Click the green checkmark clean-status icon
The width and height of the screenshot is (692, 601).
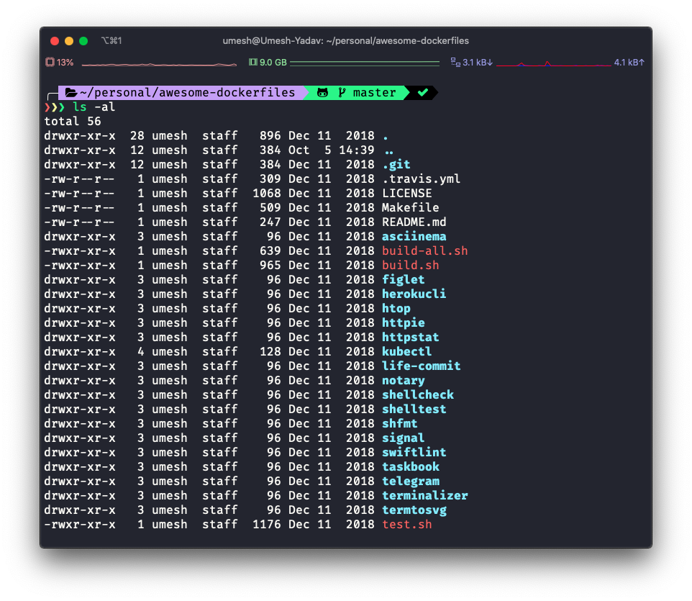(422, 92)
